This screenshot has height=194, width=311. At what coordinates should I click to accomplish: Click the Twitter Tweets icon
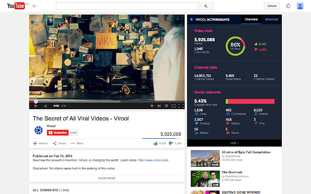(196, 123)
